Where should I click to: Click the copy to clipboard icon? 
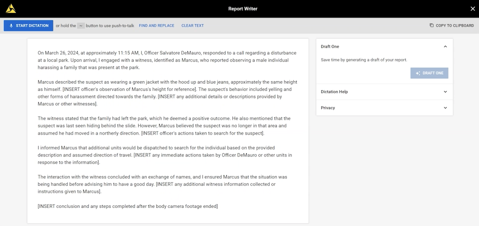pos(431,25)
